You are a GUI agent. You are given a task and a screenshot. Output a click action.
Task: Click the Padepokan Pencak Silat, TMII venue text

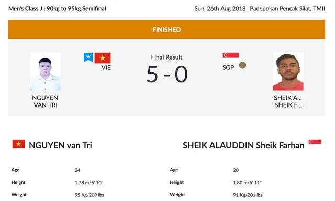pos(287,9)
